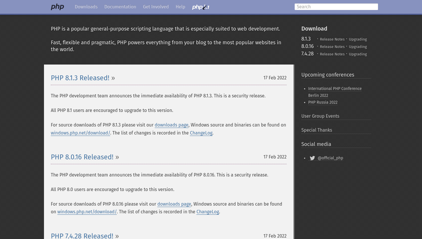Download version 8.0.16 from sidebar
Screen dimensions: 422x239
(x=308, y=47)
